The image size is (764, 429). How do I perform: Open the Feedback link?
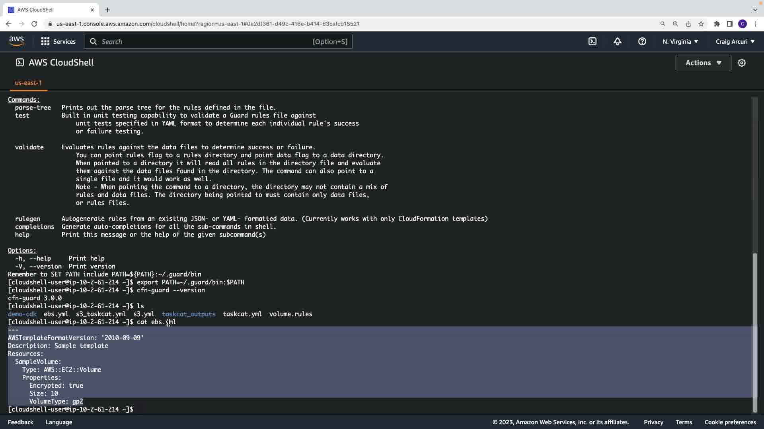point(21,422)
